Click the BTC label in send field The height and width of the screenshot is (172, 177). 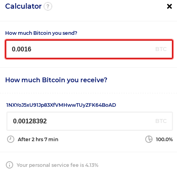click(161, 49)
